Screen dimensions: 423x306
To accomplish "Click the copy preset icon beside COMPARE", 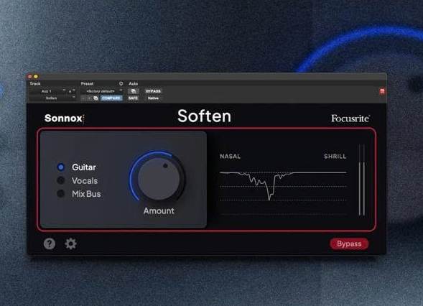I will [96, 98].
